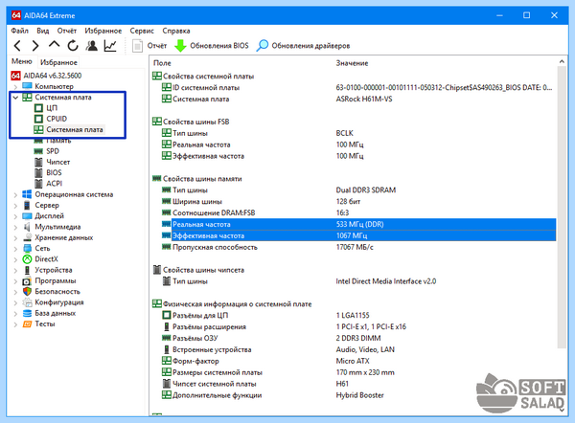Image resolution: width=575 pixels, height=423 pixels.
Task: Select the Системная плата child tree item
Action: [75, 129]
